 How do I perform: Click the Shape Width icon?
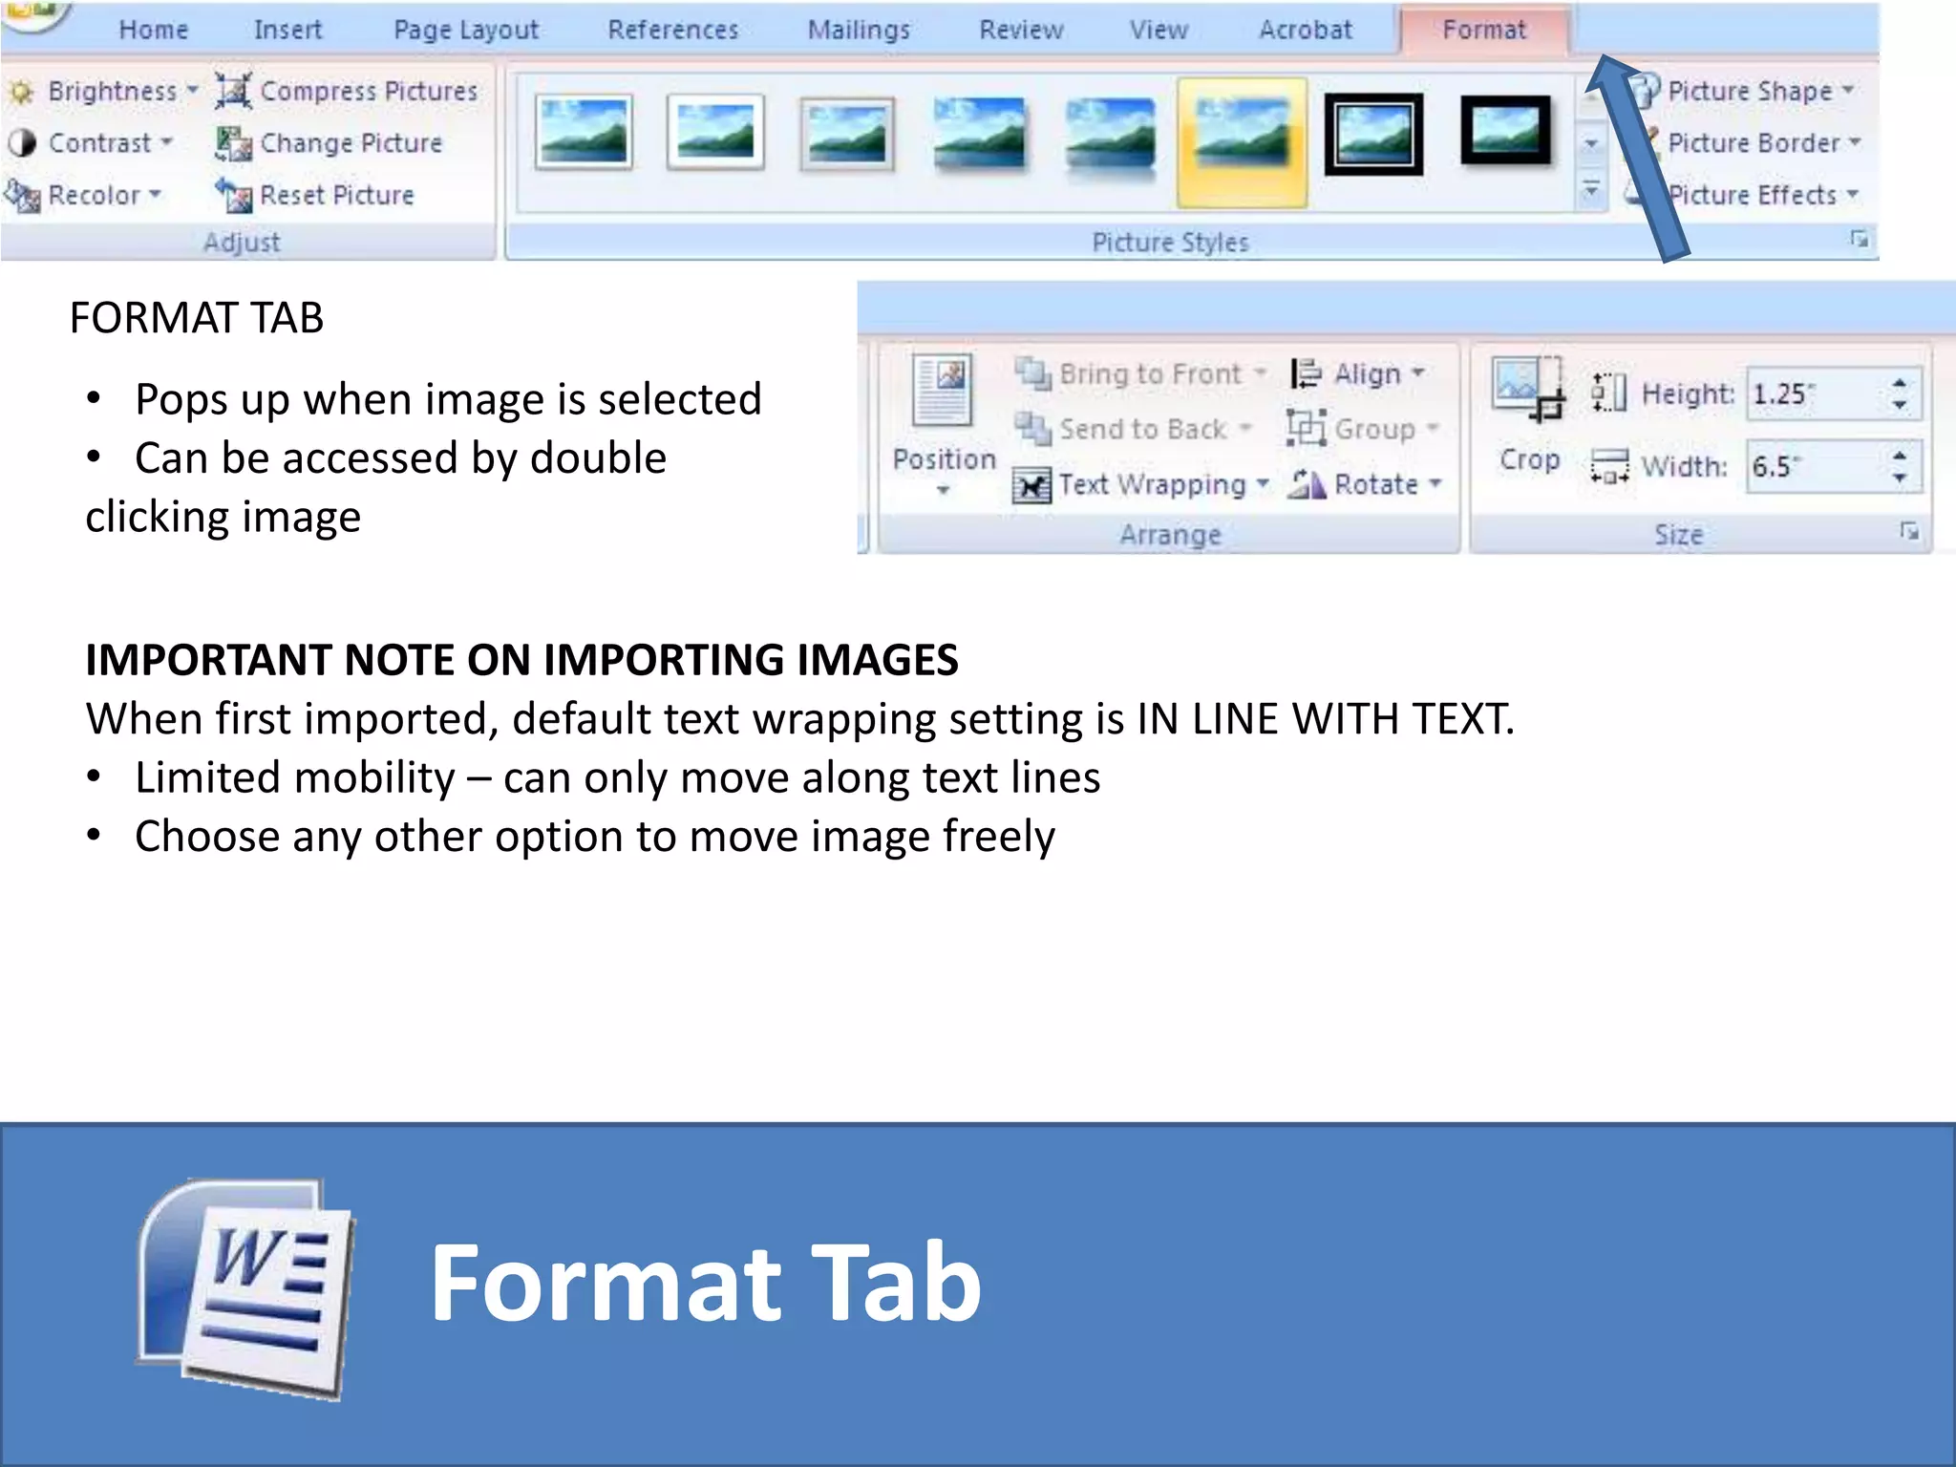point(1609,467)
